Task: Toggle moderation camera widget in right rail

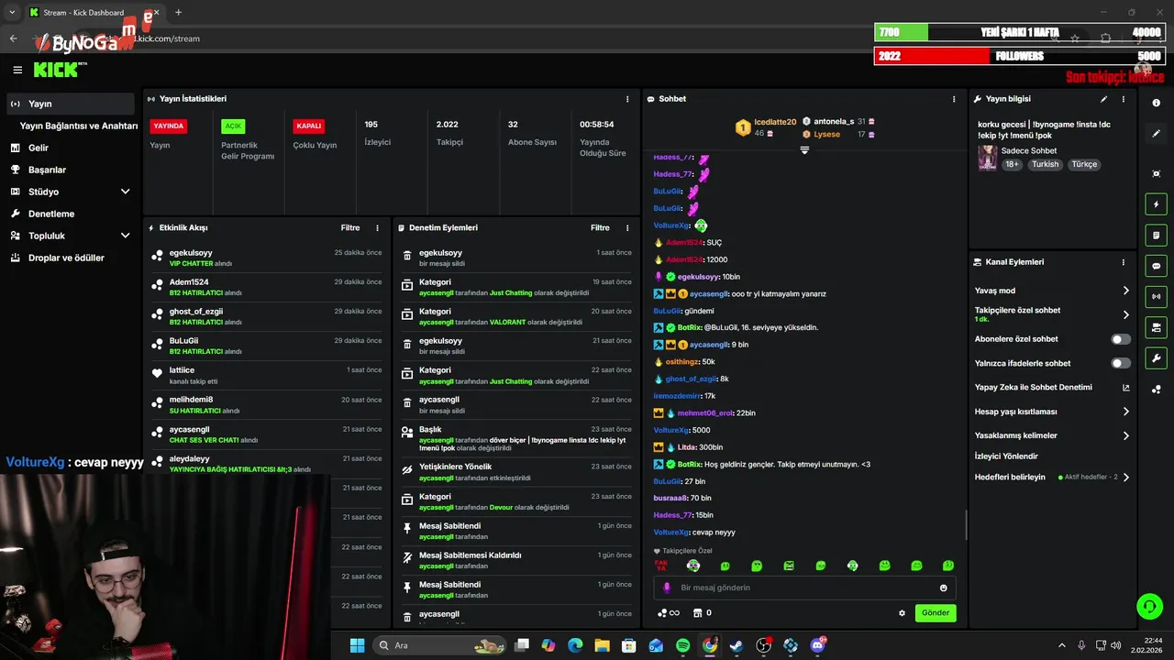Action: (1157, 327)
